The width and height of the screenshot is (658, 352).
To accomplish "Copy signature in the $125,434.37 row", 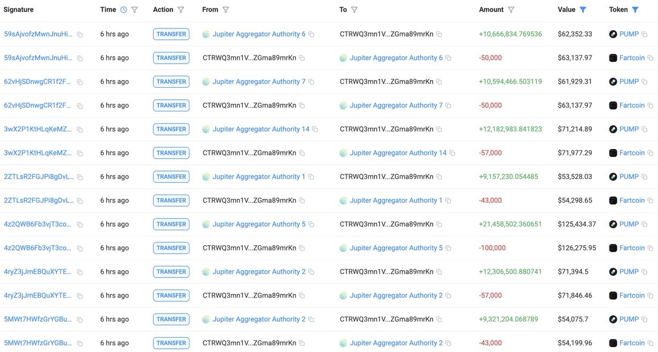I will click(x=80, y=225).
